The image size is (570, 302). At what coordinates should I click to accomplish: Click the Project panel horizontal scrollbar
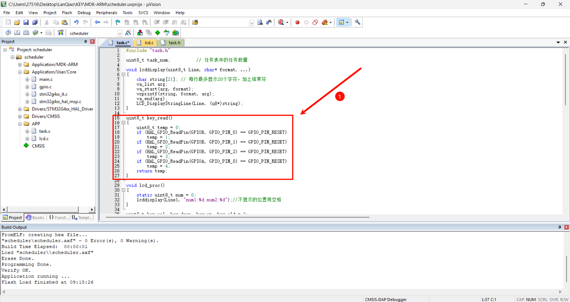[x=43, y=210]
